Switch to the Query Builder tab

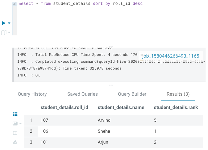point(132,94)
